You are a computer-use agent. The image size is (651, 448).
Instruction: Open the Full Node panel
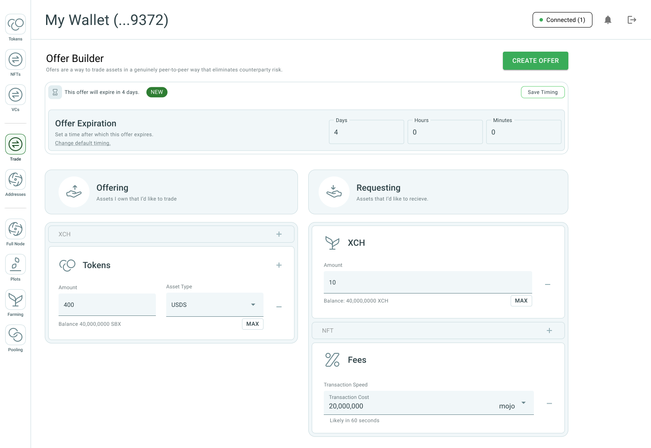[15, 229]
